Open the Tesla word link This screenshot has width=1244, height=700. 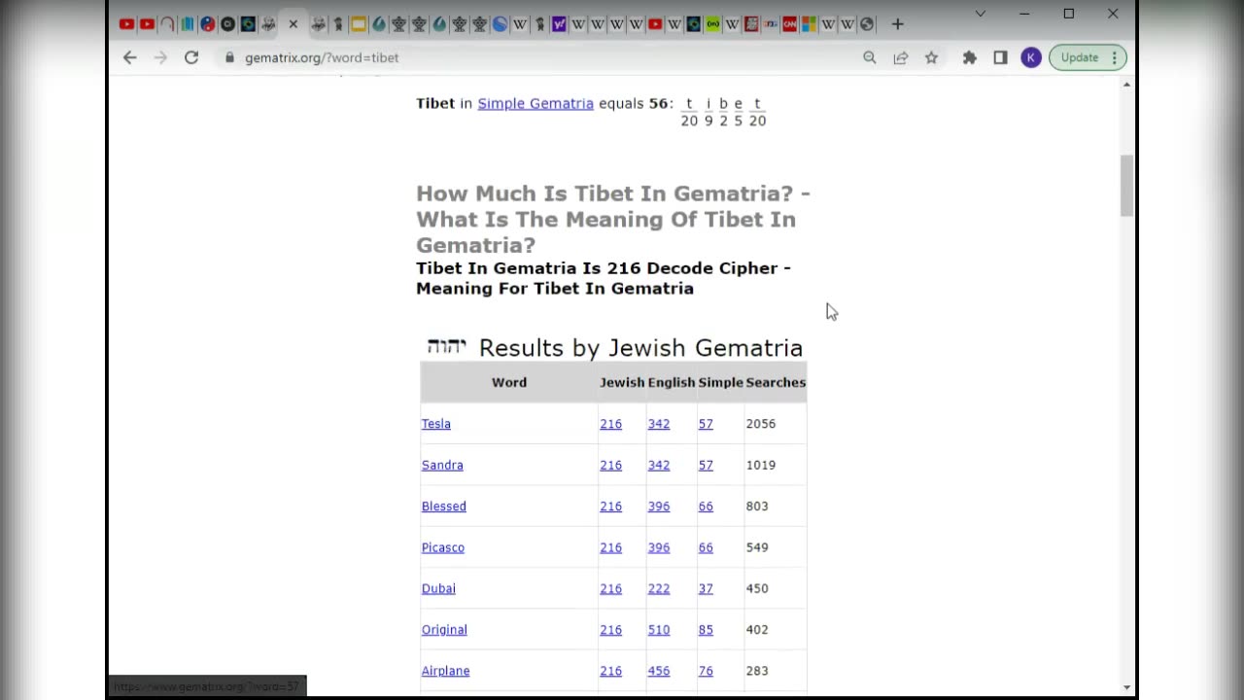[436, 424]
